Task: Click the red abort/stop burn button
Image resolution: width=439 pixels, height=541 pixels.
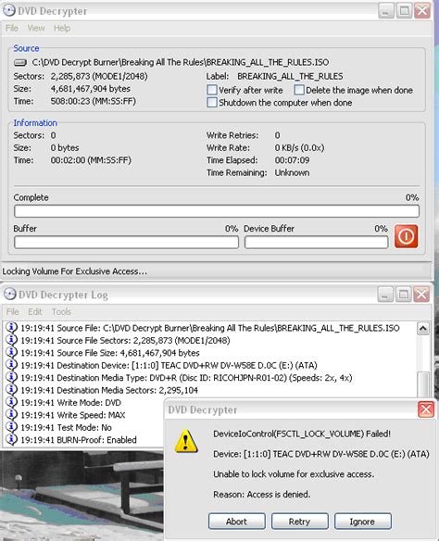Action: tap(406, 236)
